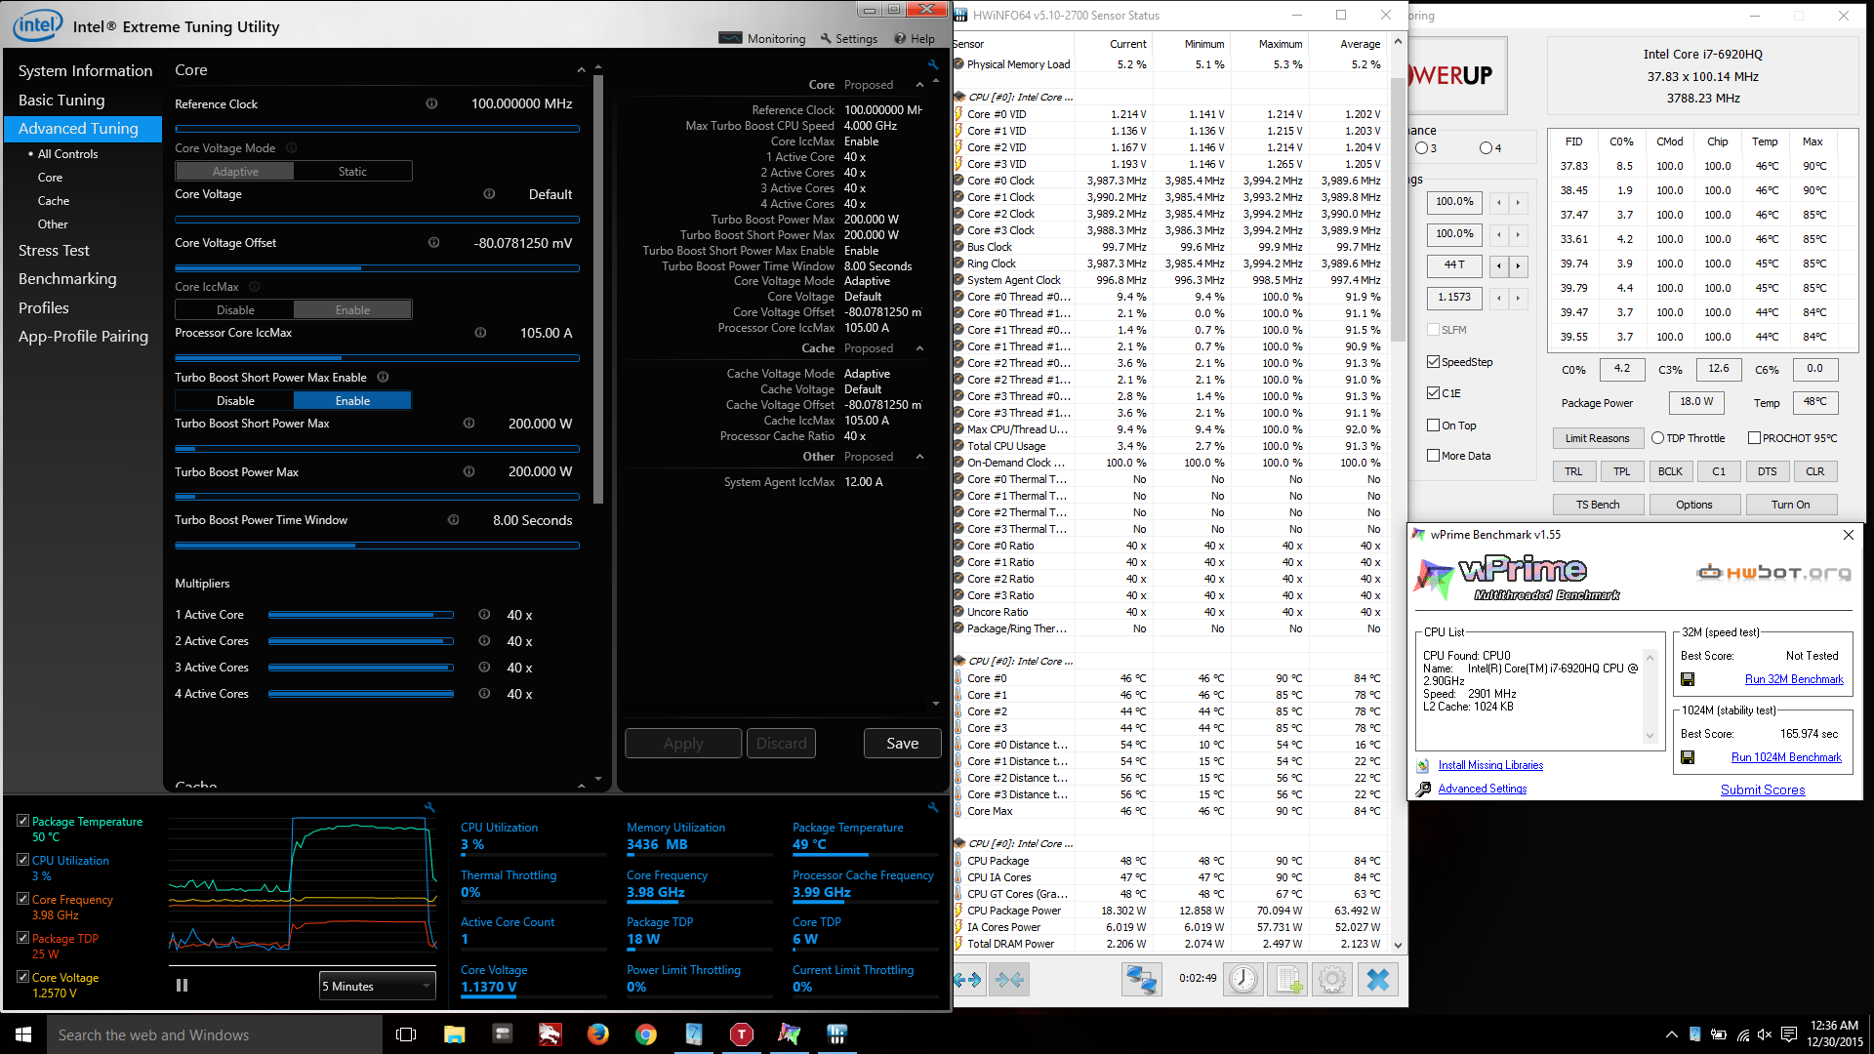
Task: Open Task View on taskbar
Action: pyautogui.click(x=406, y=1034)
